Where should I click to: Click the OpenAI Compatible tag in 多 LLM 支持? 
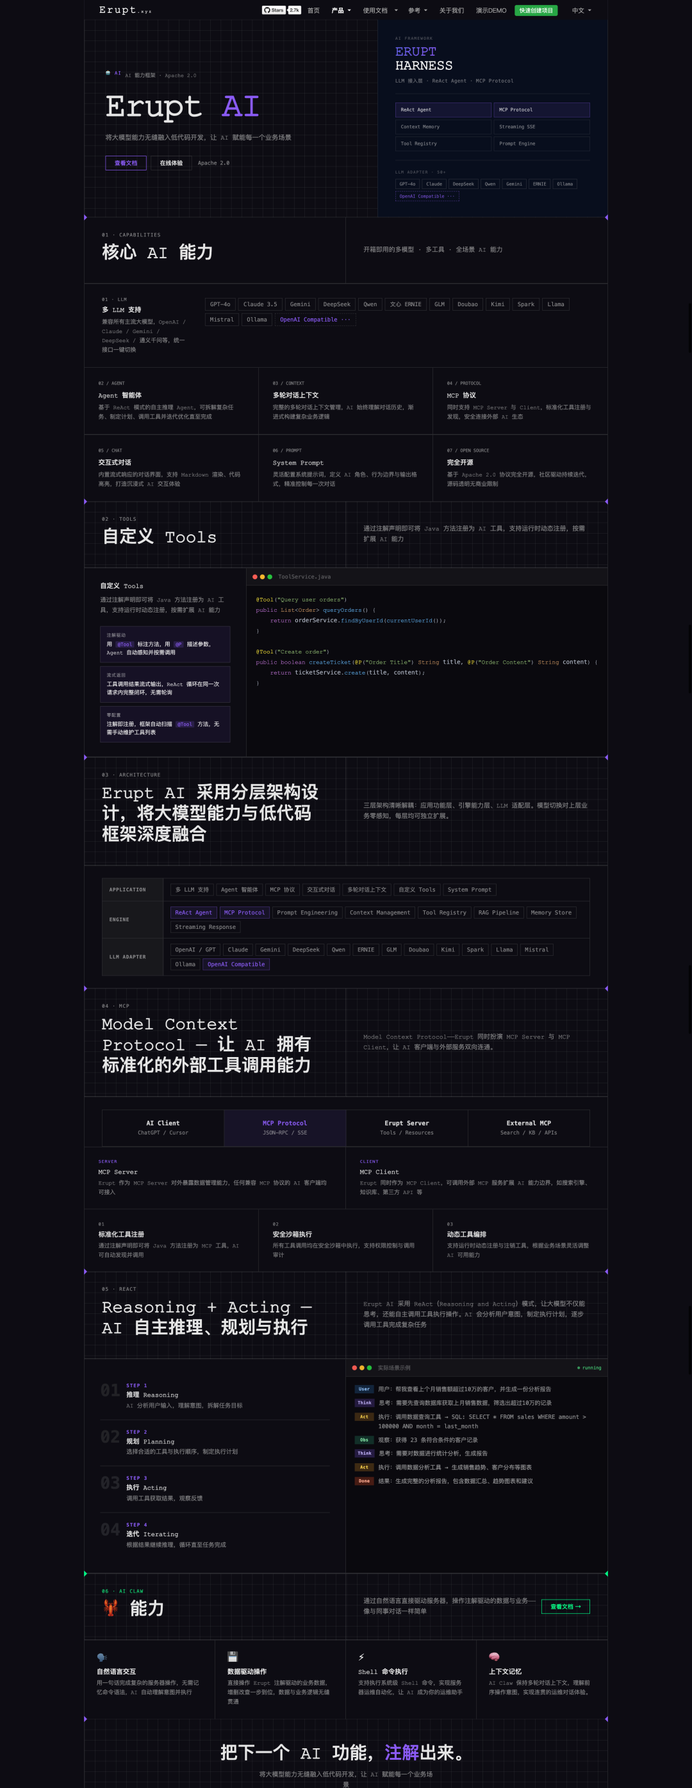tap(315, 319)
